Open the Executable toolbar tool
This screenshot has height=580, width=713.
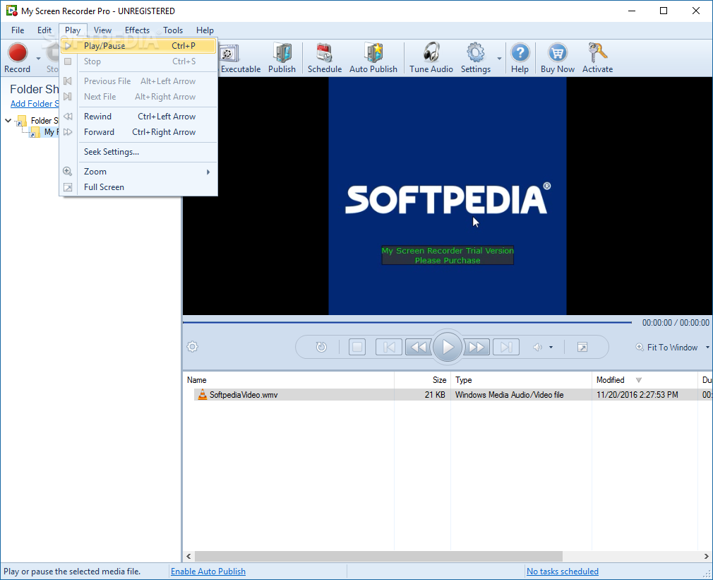point(240,58)
